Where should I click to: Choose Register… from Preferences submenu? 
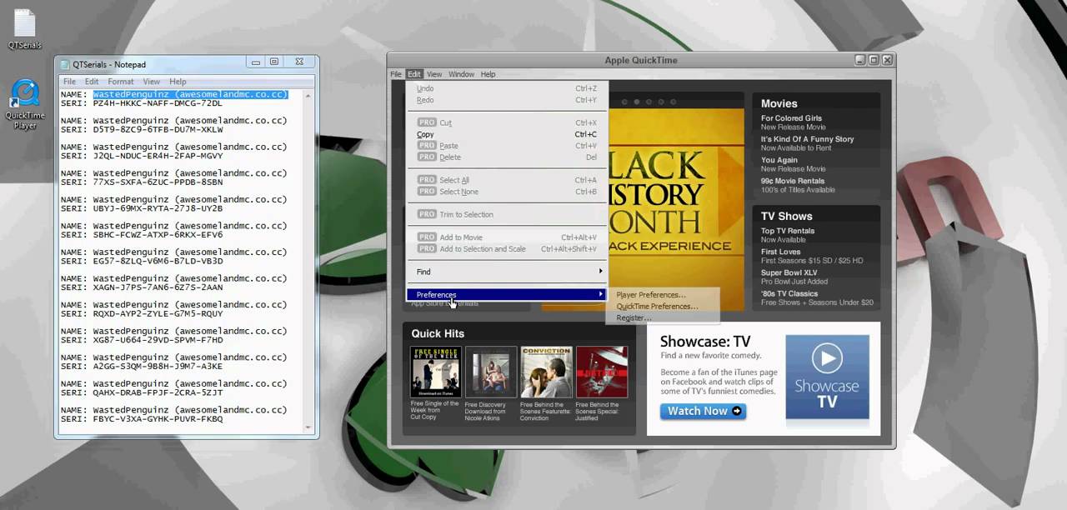pos(634,318)
